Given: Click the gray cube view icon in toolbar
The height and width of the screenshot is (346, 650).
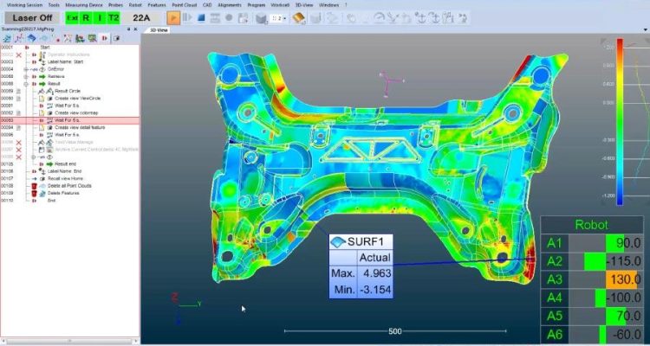Looking at the screenshot, I should 260,18.
